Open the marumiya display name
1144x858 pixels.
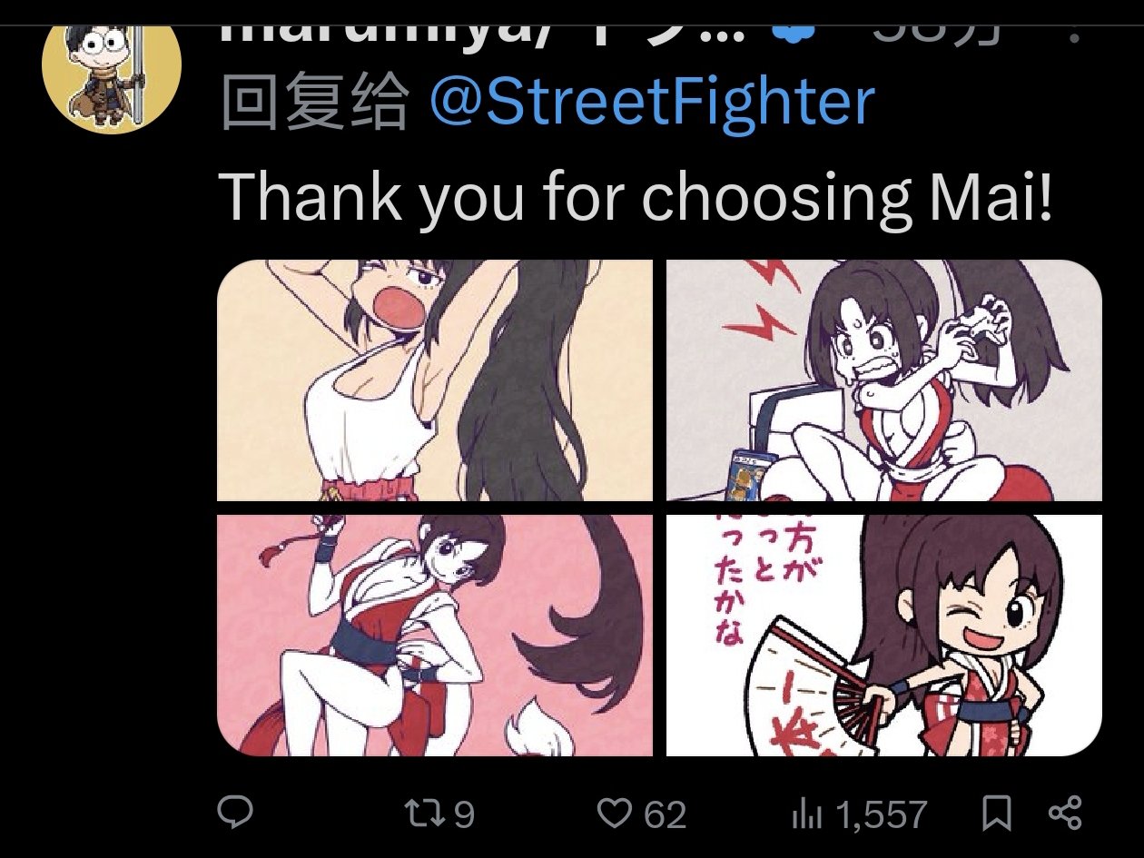click(482, 30)
